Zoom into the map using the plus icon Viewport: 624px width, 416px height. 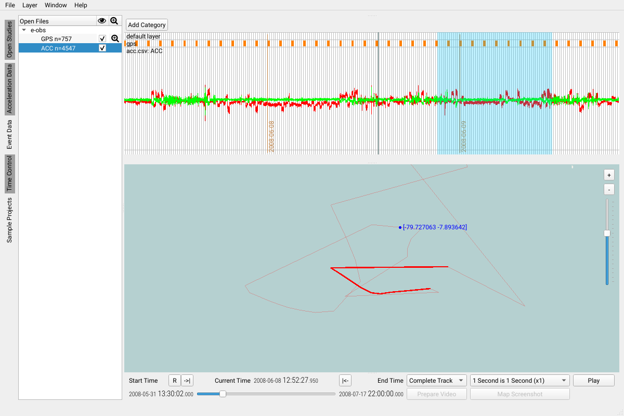[x=608, y=175]
